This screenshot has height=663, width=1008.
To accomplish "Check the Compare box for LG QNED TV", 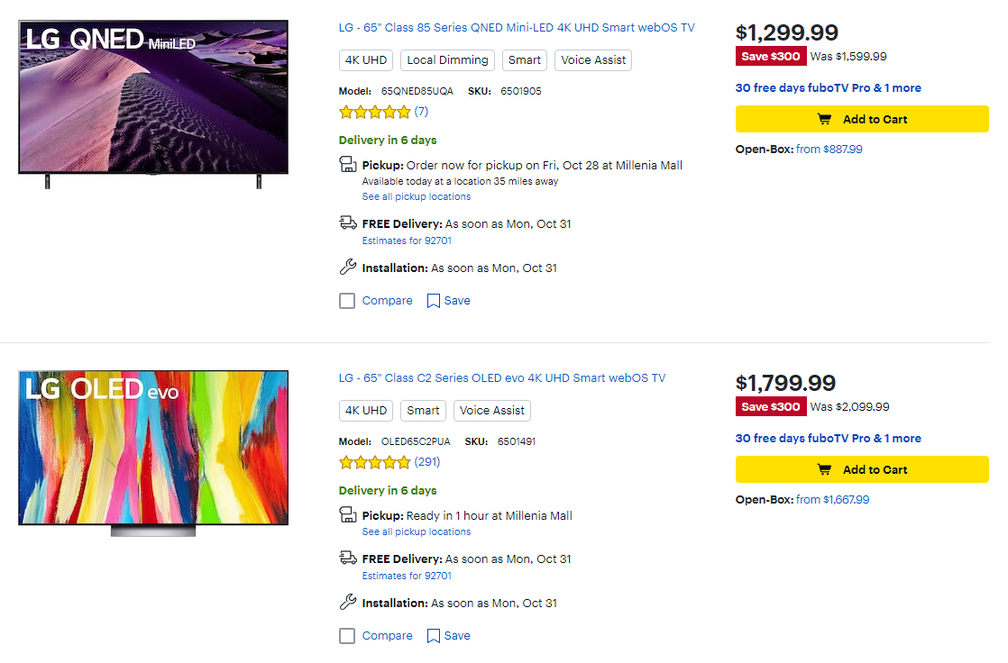I will click(347, 301).
